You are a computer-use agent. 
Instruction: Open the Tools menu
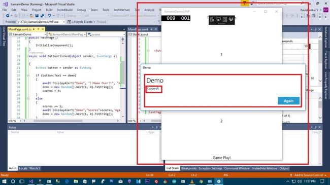(x=106, y=10)
